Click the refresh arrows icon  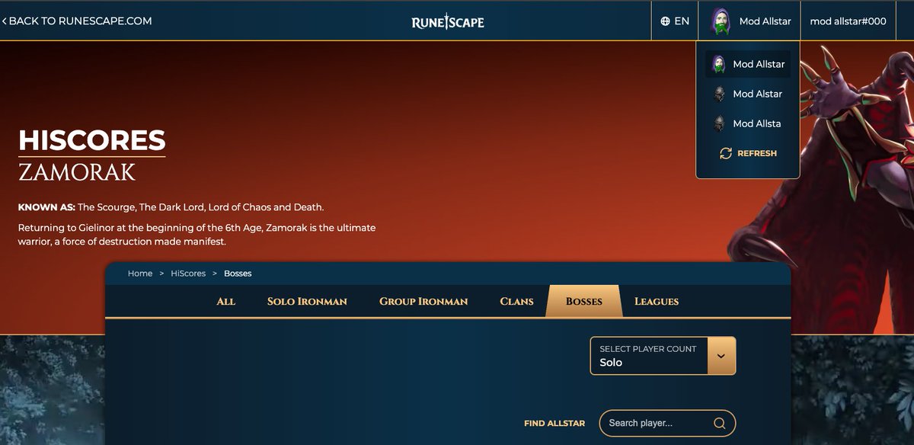726,153
